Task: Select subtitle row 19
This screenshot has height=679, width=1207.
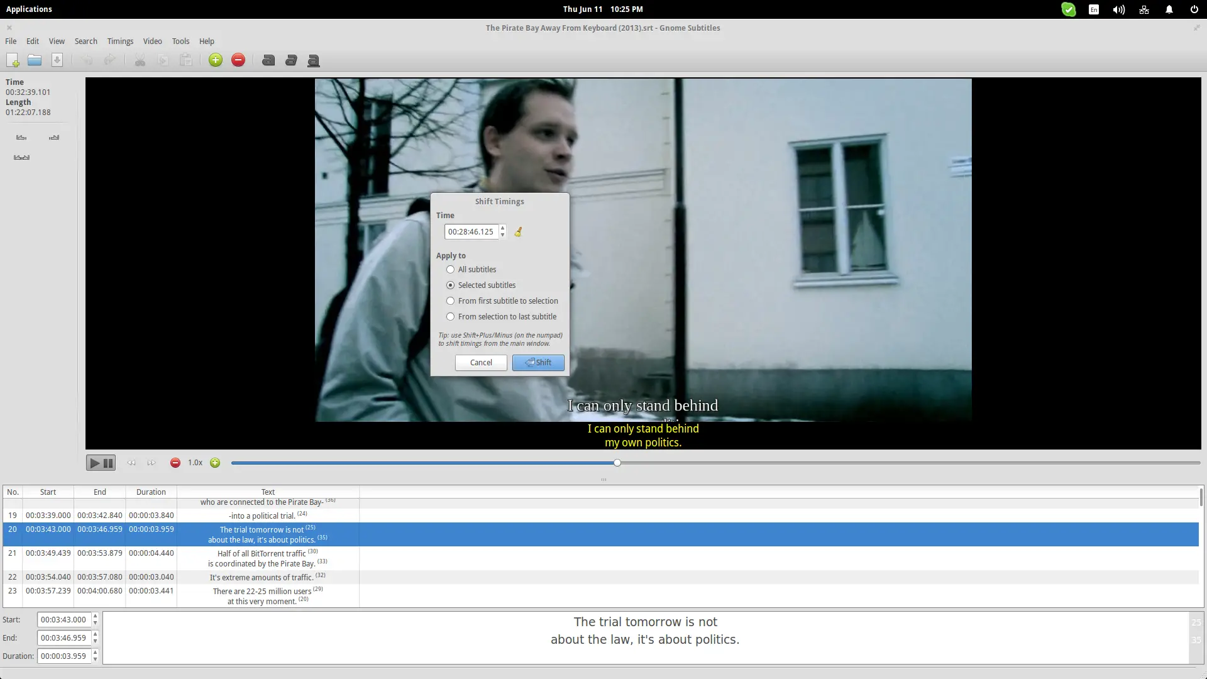Action: 600,516
